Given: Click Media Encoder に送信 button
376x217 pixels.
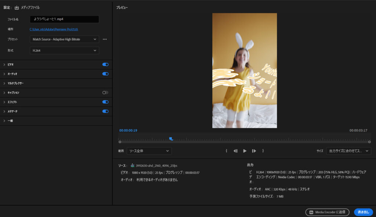Looking at the screenshot, I should (x=327, y=212).
